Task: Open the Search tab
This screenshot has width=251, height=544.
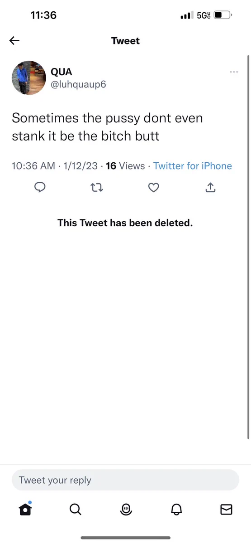Action: [x=76, y=510]
